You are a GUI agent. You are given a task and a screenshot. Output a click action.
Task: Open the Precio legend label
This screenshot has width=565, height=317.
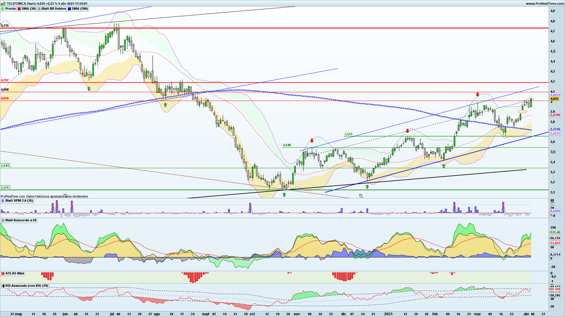(10, 9)
